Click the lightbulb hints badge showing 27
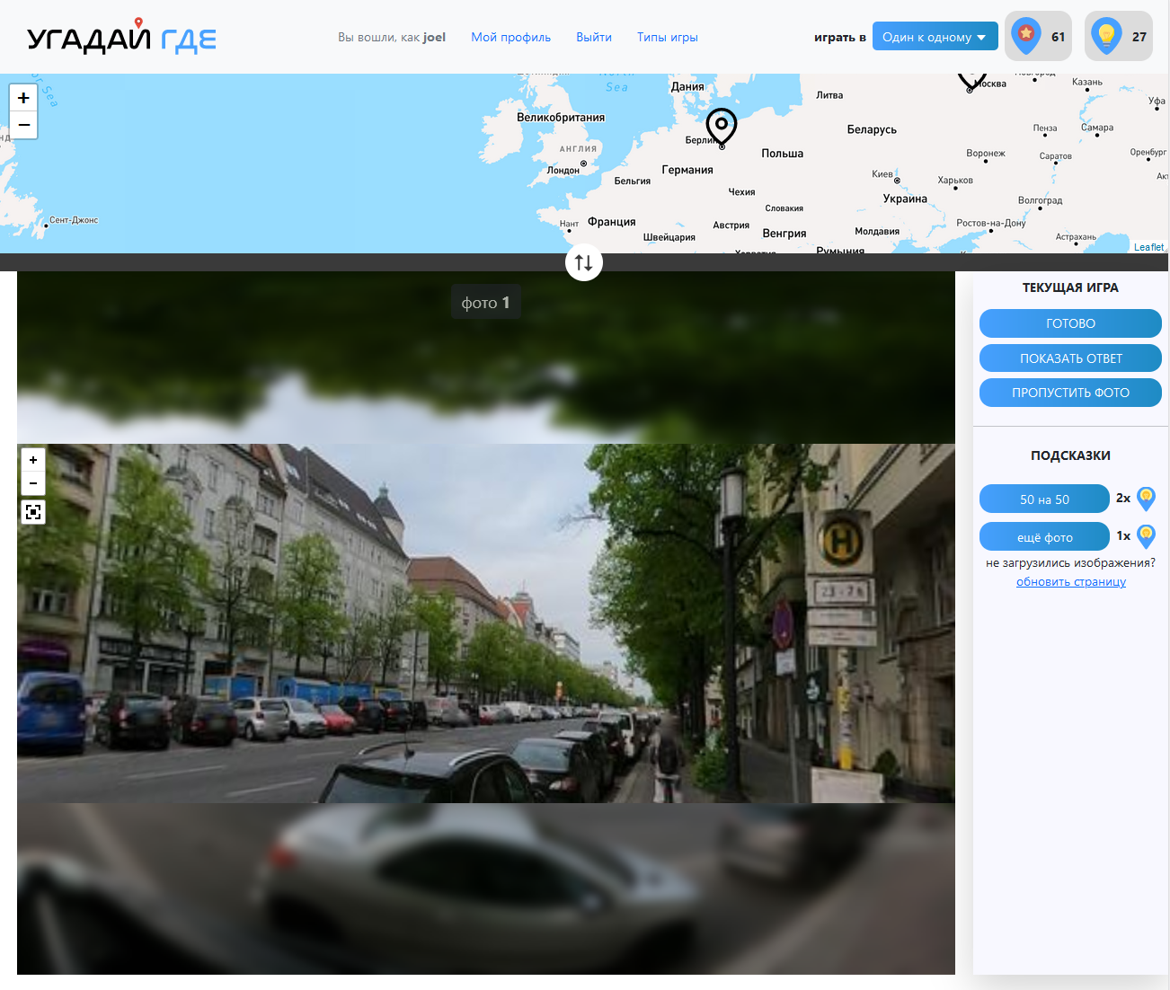The image size is (1170, 990). tap(1119, 36)
